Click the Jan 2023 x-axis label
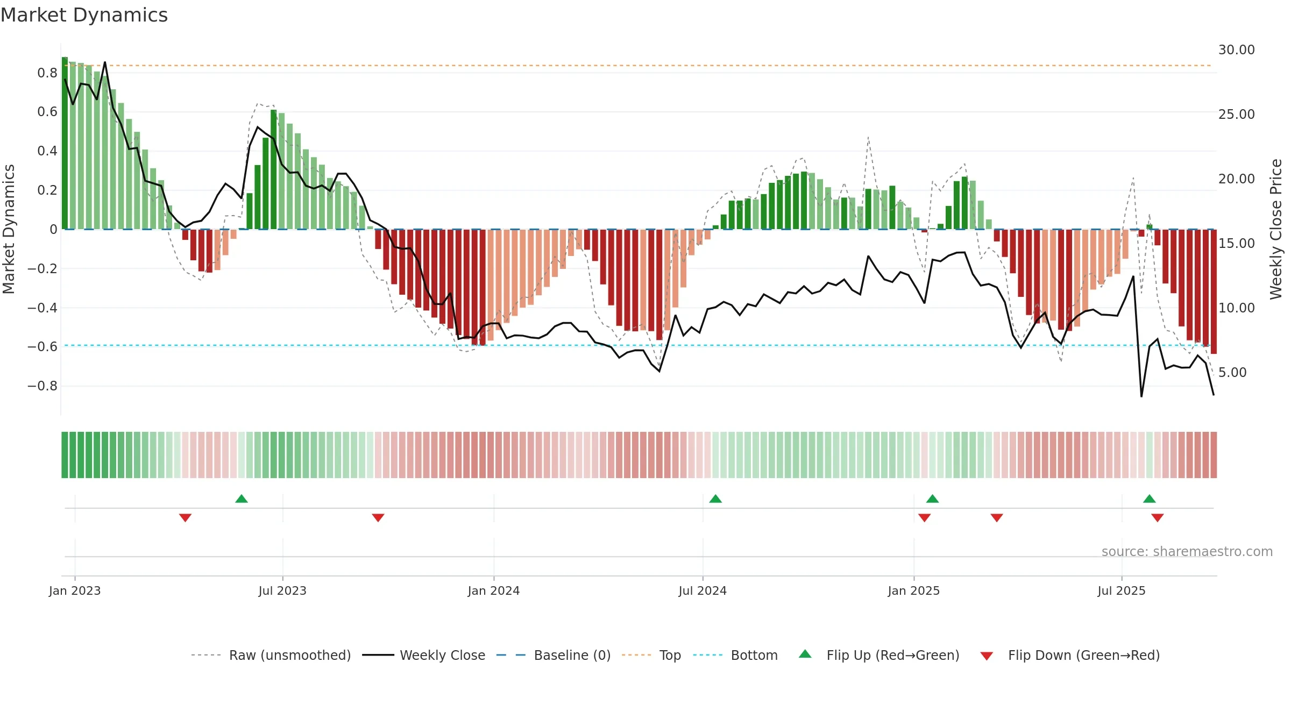 pos(75,590)
